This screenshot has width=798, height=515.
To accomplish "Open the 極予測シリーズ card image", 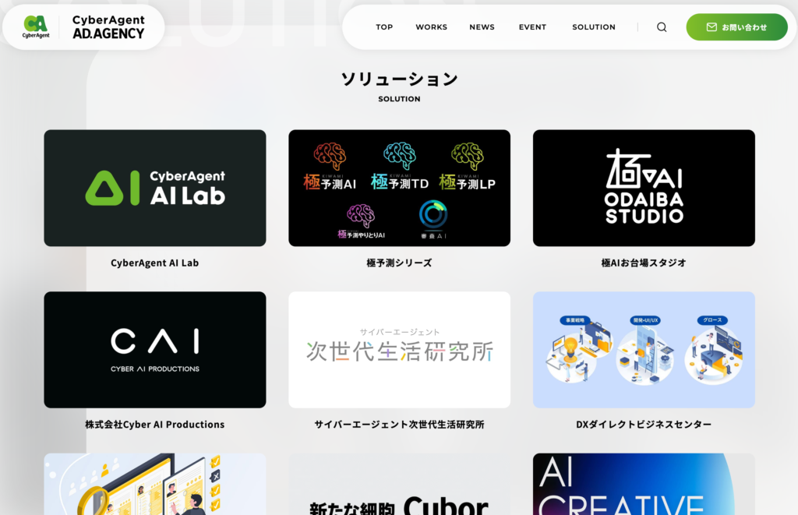I will point(399,188).
